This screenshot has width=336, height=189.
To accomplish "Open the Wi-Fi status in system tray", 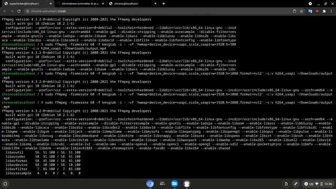I will pyautogui.click(x=317, y=184).
